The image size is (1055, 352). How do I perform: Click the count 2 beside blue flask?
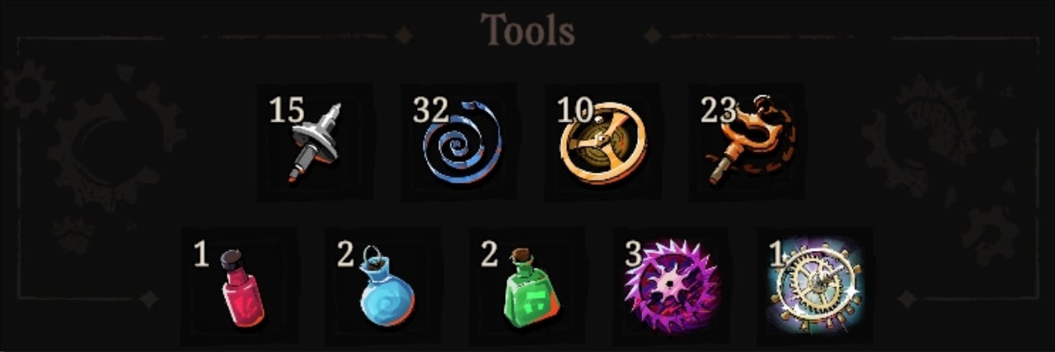click(x=346, y=254)
